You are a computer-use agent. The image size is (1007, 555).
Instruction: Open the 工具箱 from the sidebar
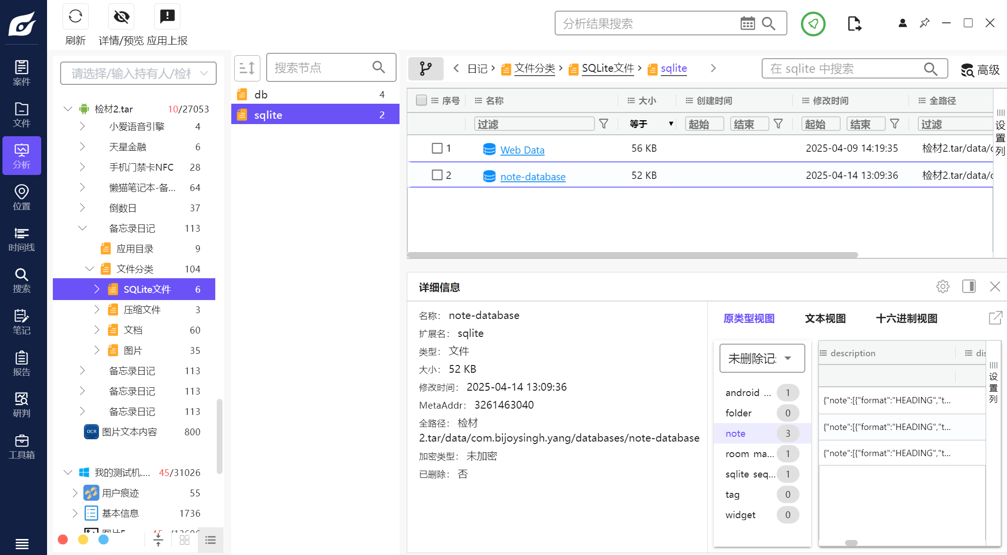tap(21, 446)
